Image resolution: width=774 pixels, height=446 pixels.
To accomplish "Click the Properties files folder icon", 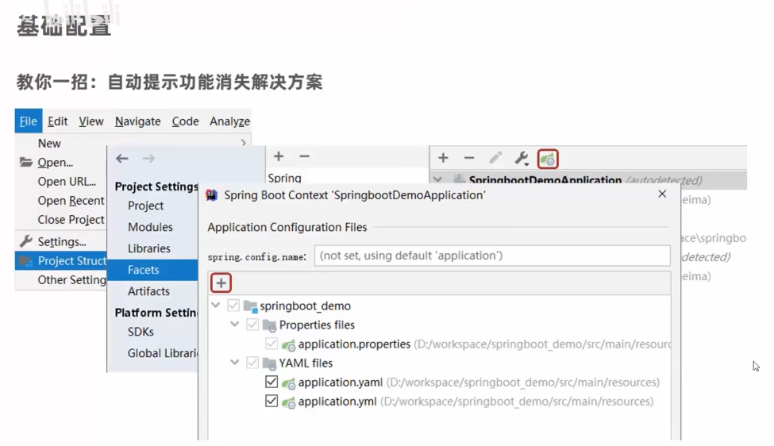I will click(270, 325).
